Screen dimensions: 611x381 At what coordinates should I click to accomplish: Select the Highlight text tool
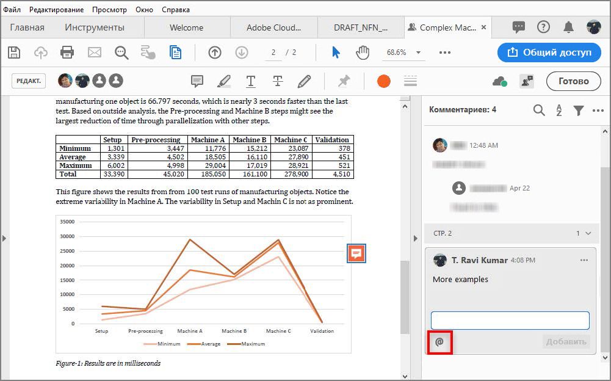[223, 81]
